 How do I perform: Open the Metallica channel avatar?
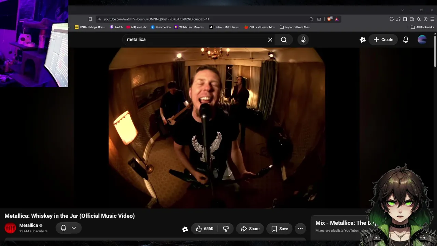[x=10, y=228]
